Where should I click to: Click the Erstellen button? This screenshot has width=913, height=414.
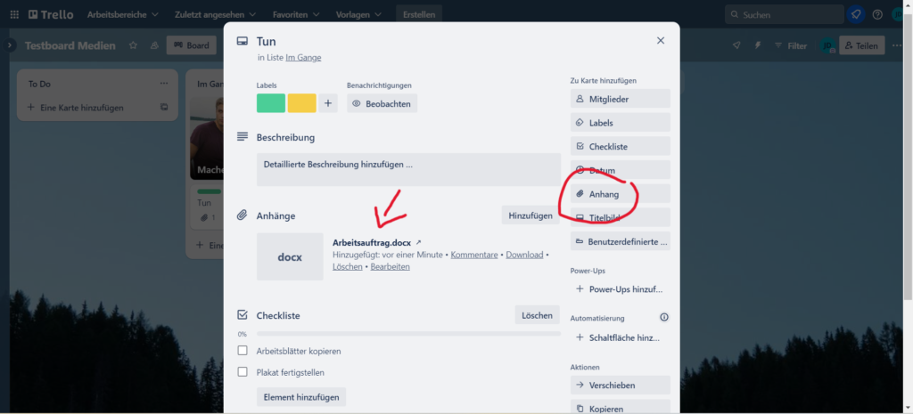point(419,14)
